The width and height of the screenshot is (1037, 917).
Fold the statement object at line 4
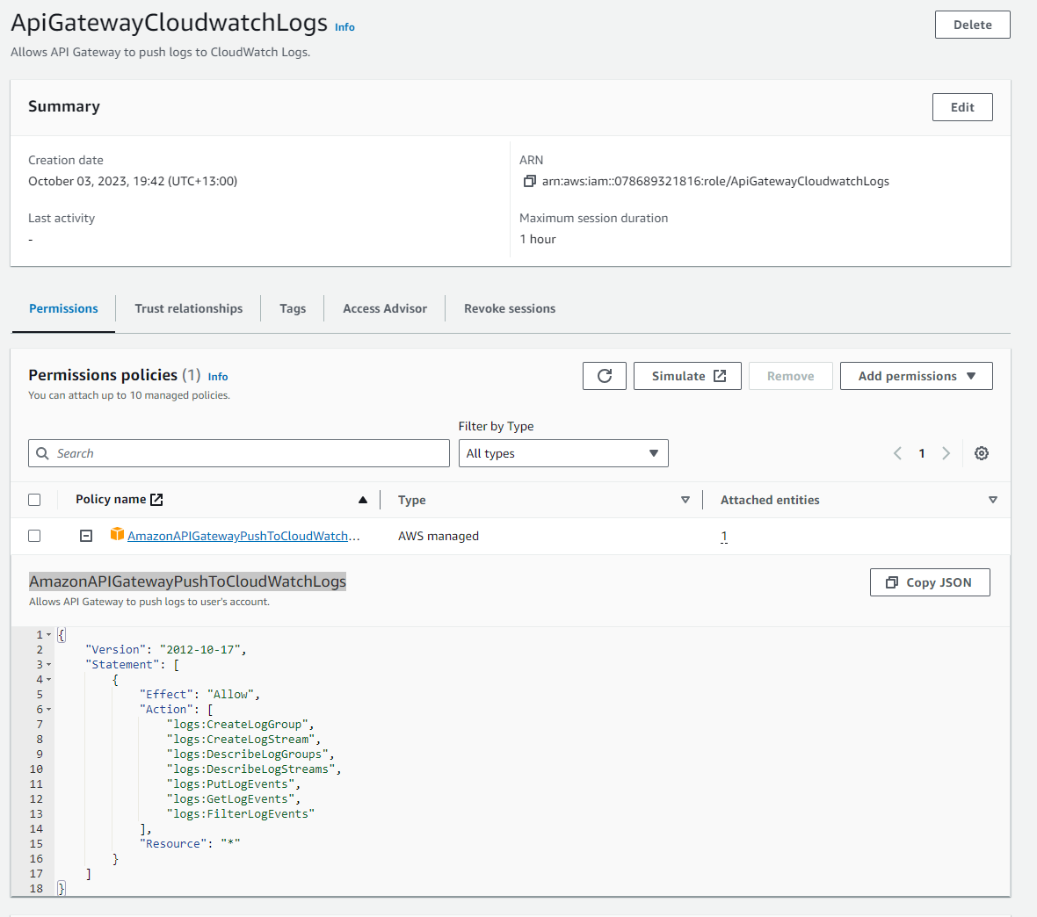tap(48, 680)
